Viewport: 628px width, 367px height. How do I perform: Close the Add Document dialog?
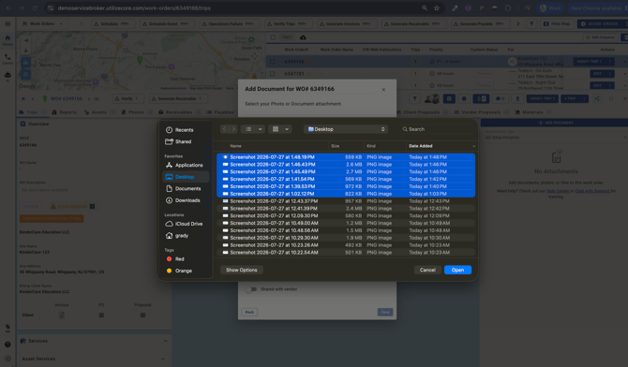[383, 90]
